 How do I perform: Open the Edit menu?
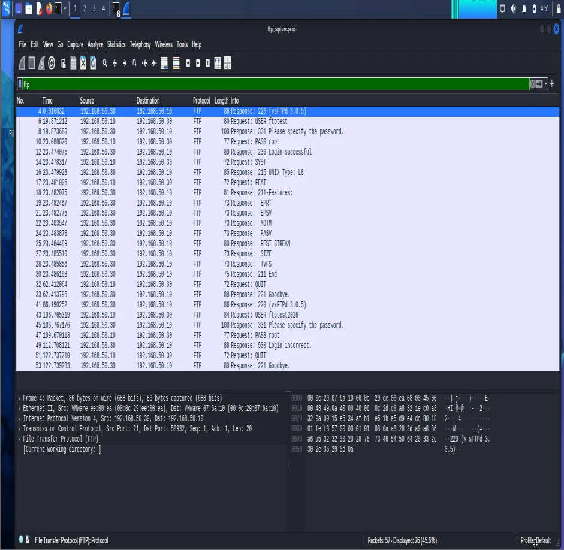coord(35,44)
